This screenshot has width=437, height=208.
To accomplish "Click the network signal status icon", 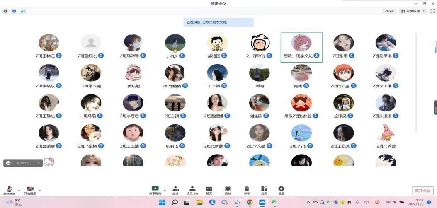I will 22,11.
